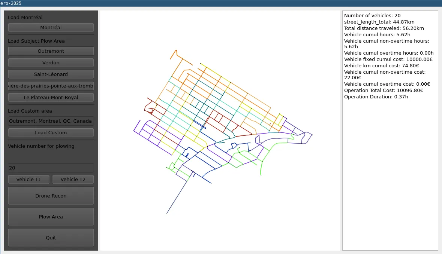Choose Vehicle T1 type
The image size is (442, 254).
tap(29, 179)
